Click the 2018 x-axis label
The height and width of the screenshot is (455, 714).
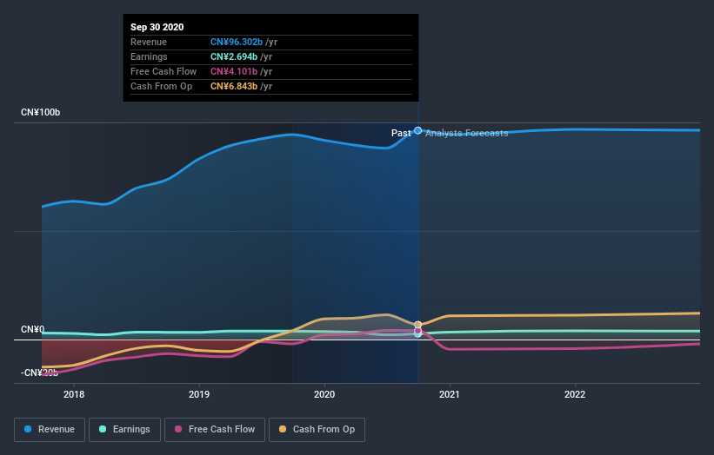[x=74, y=394]
